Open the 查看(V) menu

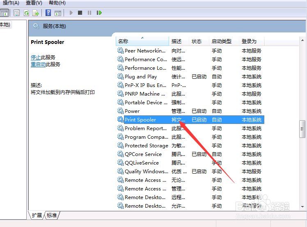[34, 3]
